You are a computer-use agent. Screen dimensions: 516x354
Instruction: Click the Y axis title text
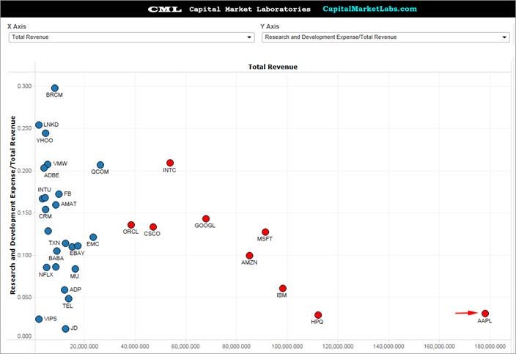pos(13,205)
